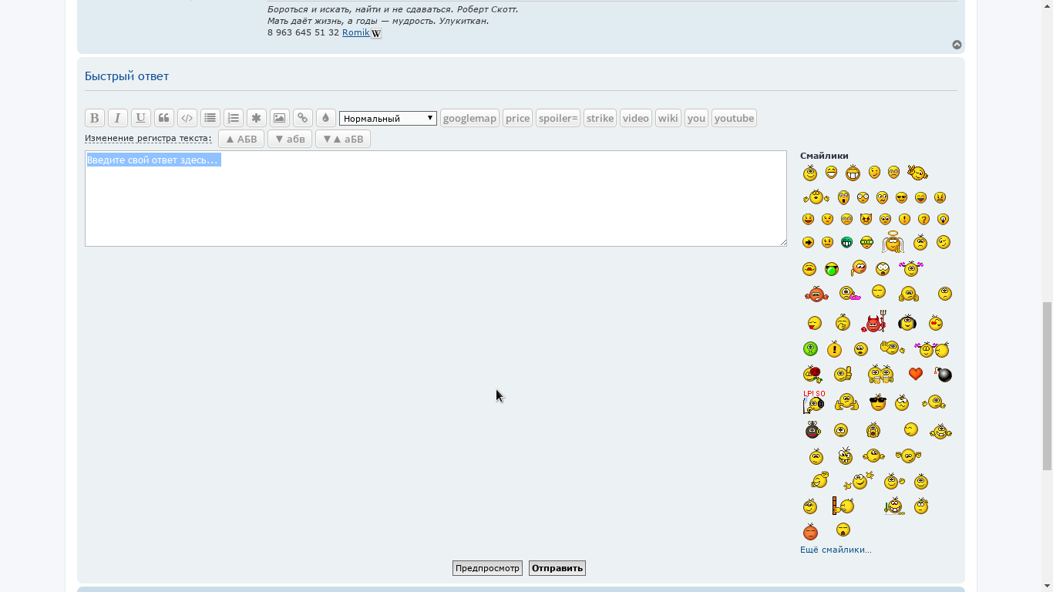Click the Смайлики panel heading
Viewport: 1053px width, 592px height.
tap(824, 156)
